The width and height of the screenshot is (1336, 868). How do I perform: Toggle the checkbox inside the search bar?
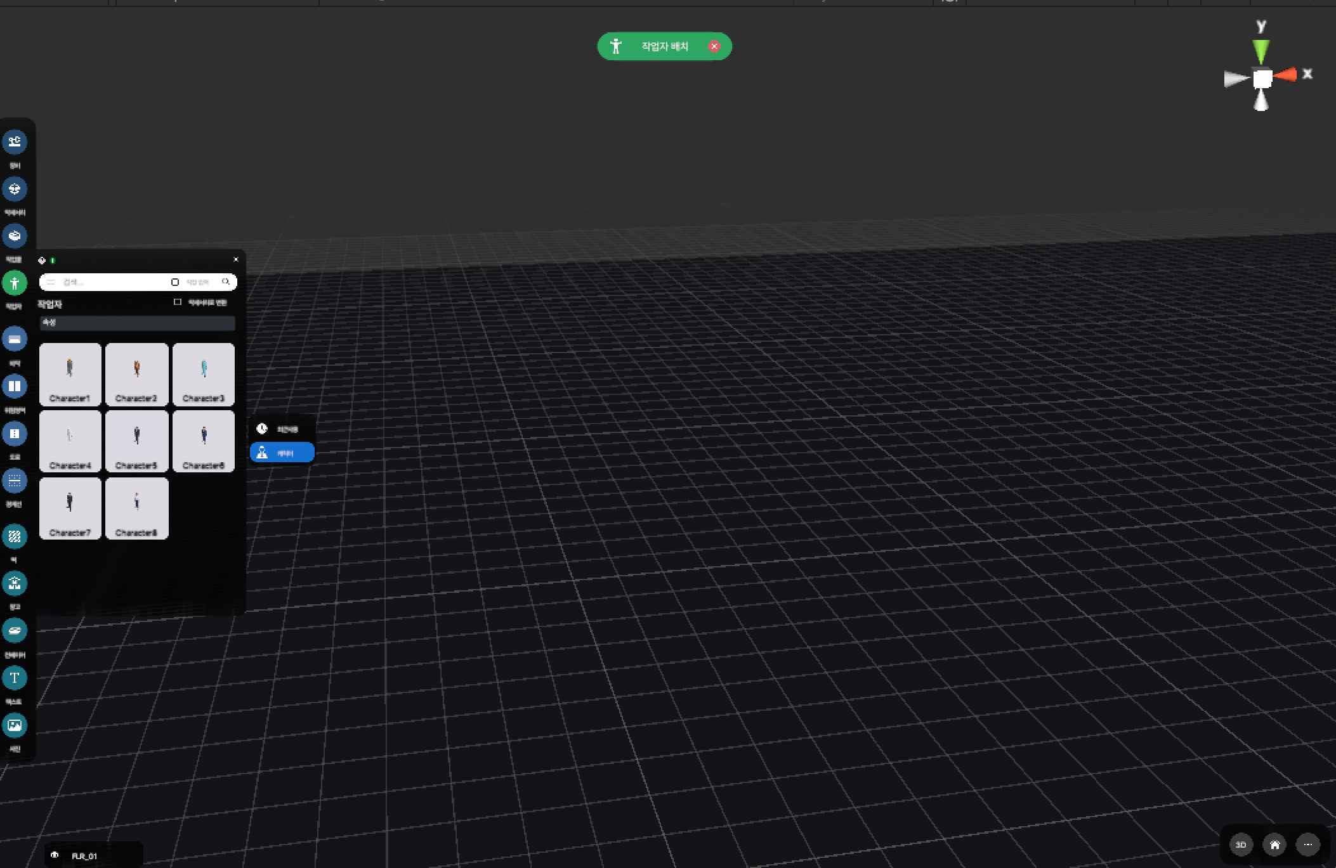pos(175,282)
